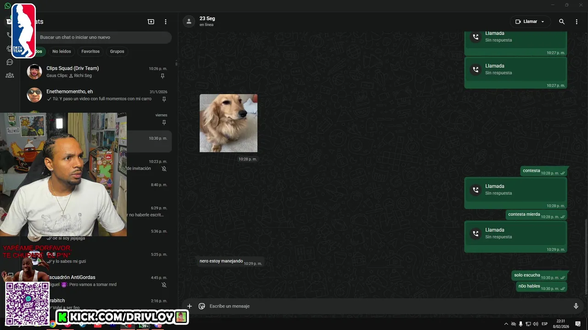Open the Communities sidebar icon
The image size is (588, 330).
(9, 75)
